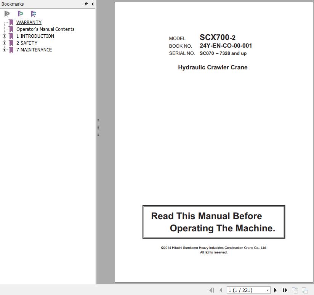Click the 1 INTRODUCTION bookmark ribbon icon
This screenshot has width=314, height=295.
click(11, 36)
